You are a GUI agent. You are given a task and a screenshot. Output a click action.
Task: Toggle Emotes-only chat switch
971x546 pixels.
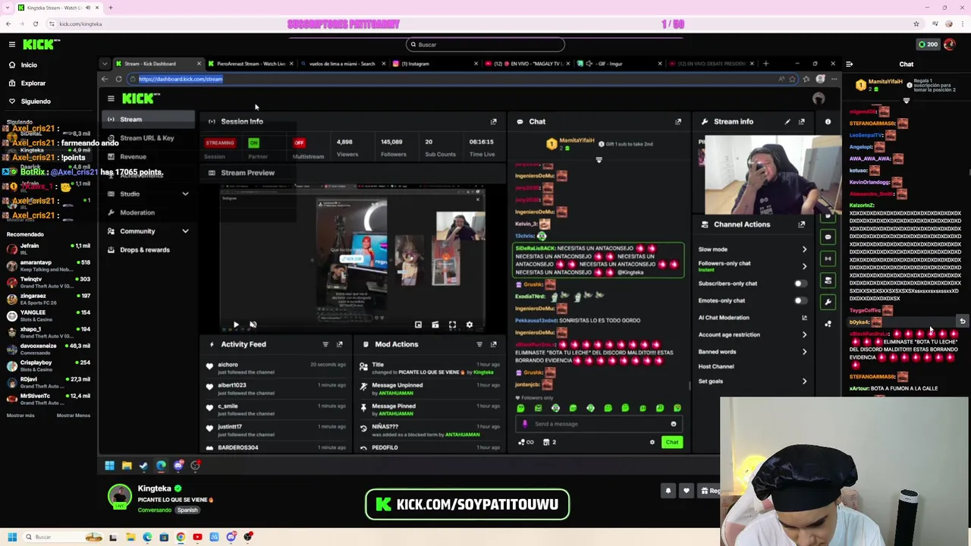(x=800, y=300)
